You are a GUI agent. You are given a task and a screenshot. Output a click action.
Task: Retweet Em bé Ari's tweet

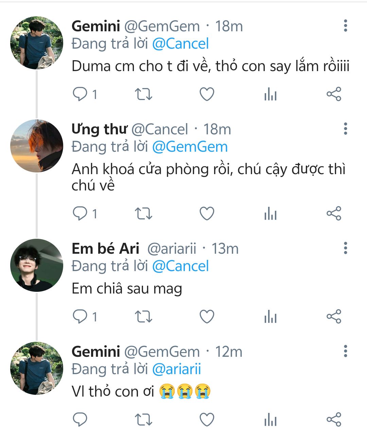pos(143,317)
